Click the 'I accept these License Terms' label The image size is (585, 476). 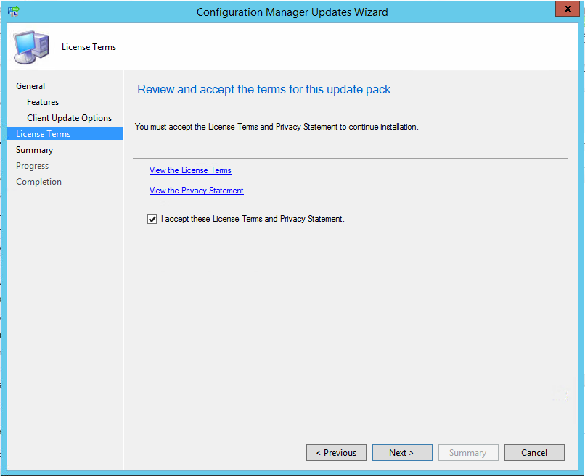tap(253, 219)
